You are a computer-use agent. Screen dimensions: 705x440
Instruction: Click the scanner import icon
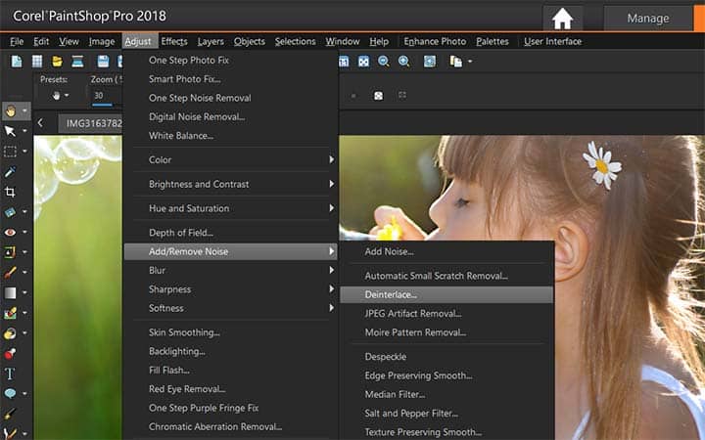(x=77, y=61)
